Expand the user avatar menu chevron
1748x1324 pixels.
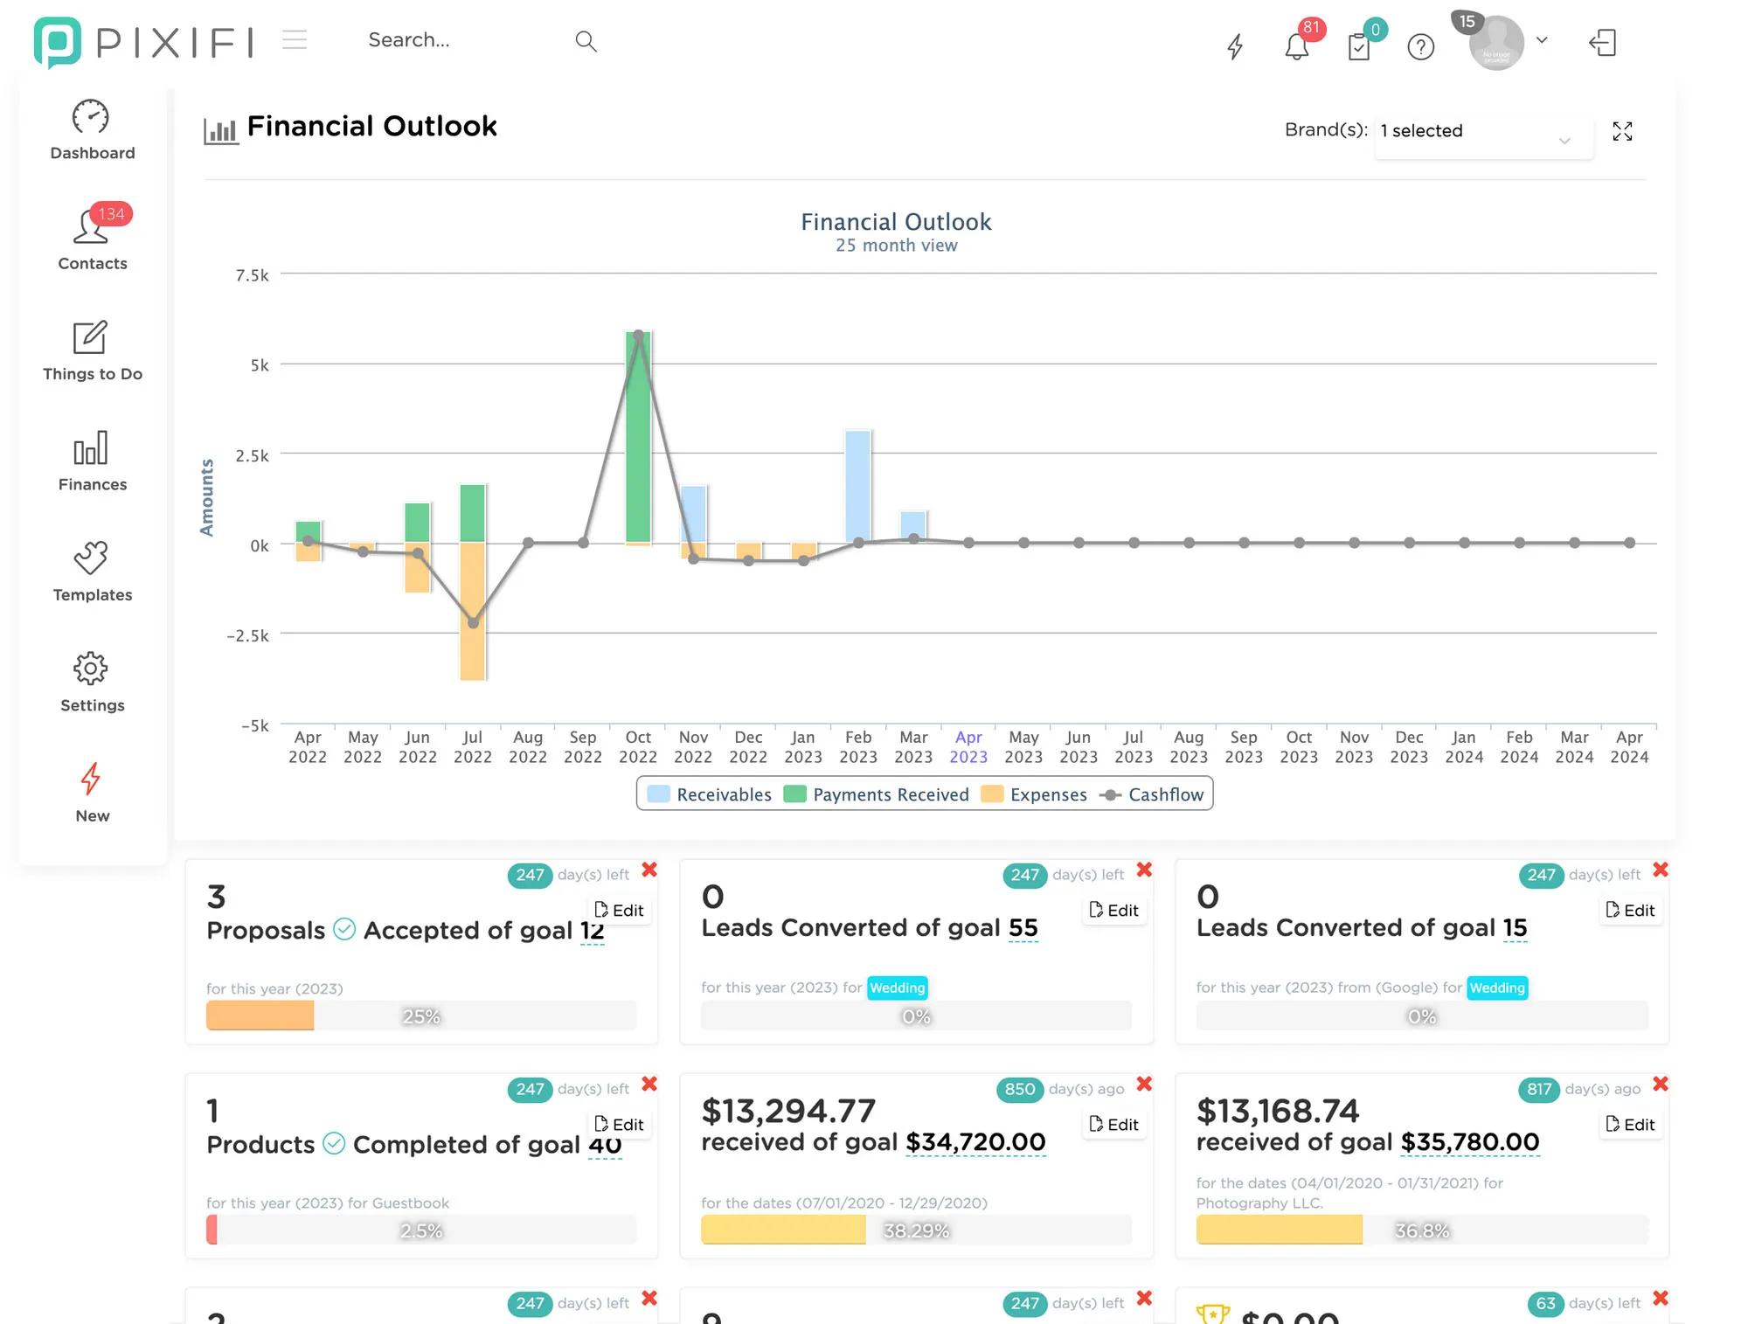[1542, 40]
